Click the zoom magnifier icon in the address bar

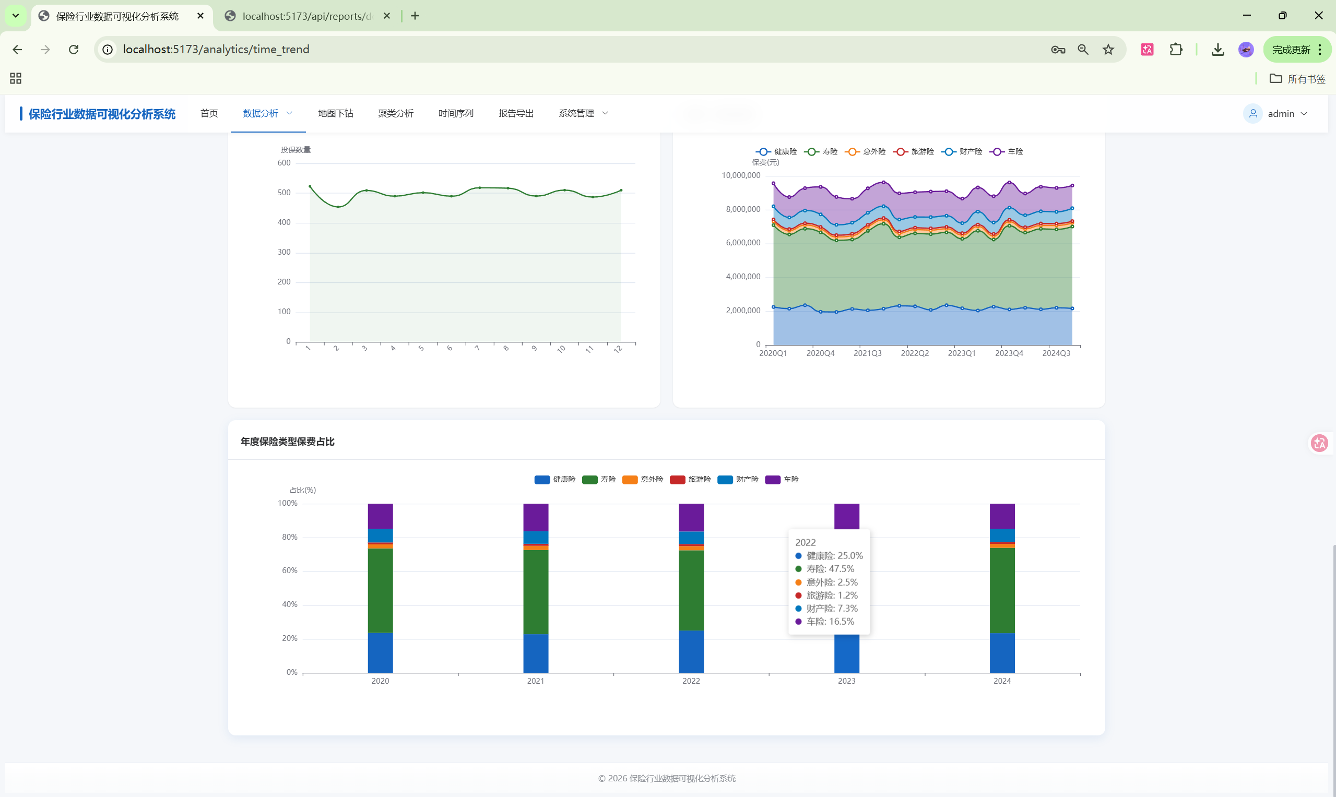[x=1083, y=50]
